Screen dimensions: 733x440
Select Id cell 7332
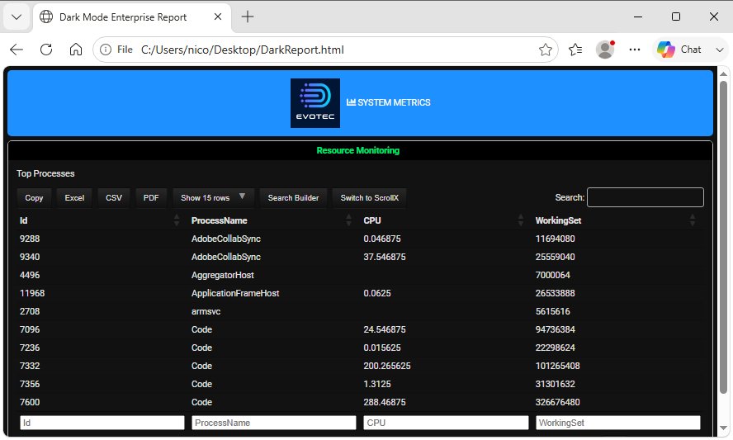coord(30,367)
